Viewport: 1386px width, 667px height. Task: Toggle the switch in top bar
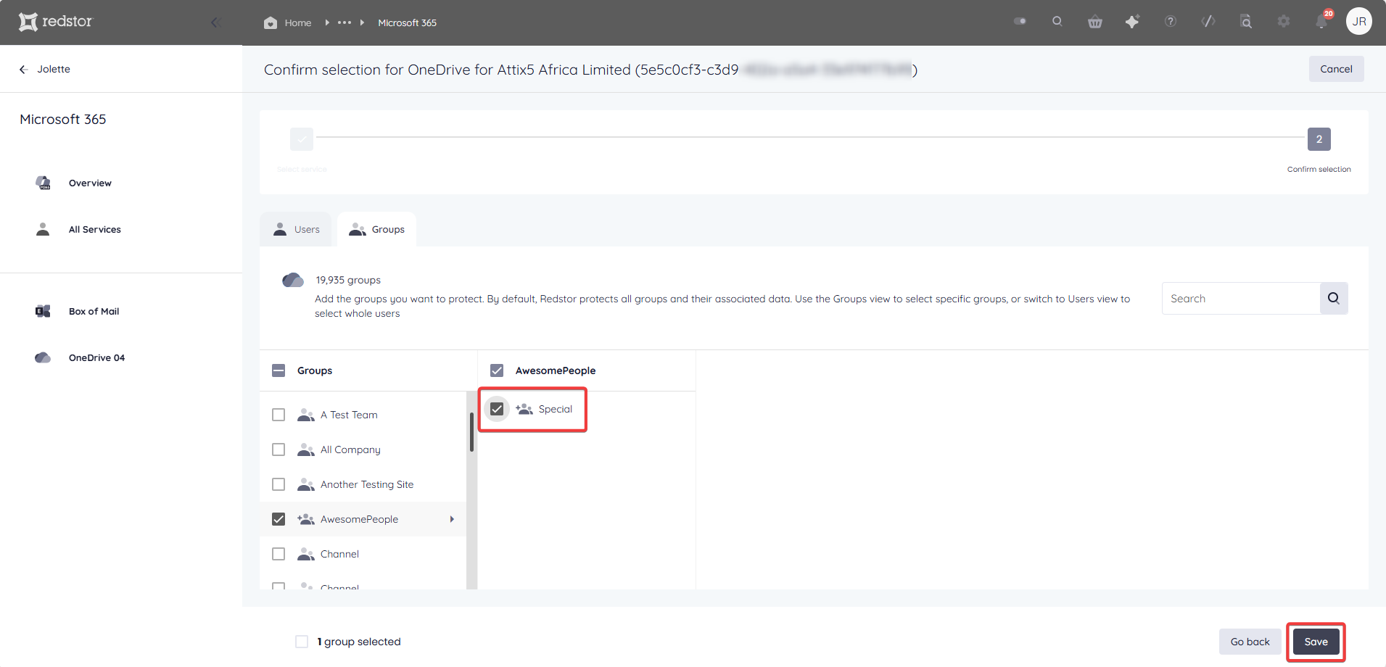1020,21
